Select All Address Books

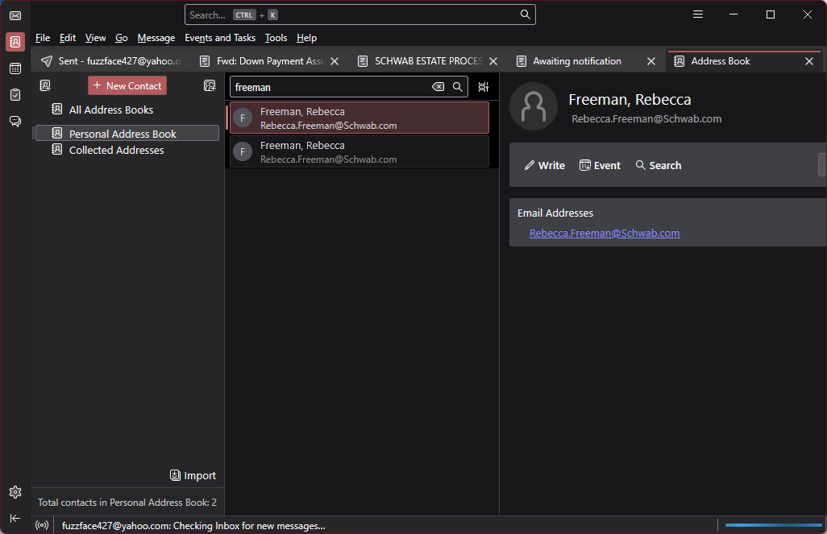coord(127,110)
